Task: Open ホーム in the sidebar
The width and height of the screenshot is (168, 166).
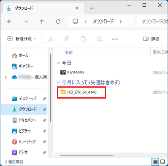Action: (20, 56)
